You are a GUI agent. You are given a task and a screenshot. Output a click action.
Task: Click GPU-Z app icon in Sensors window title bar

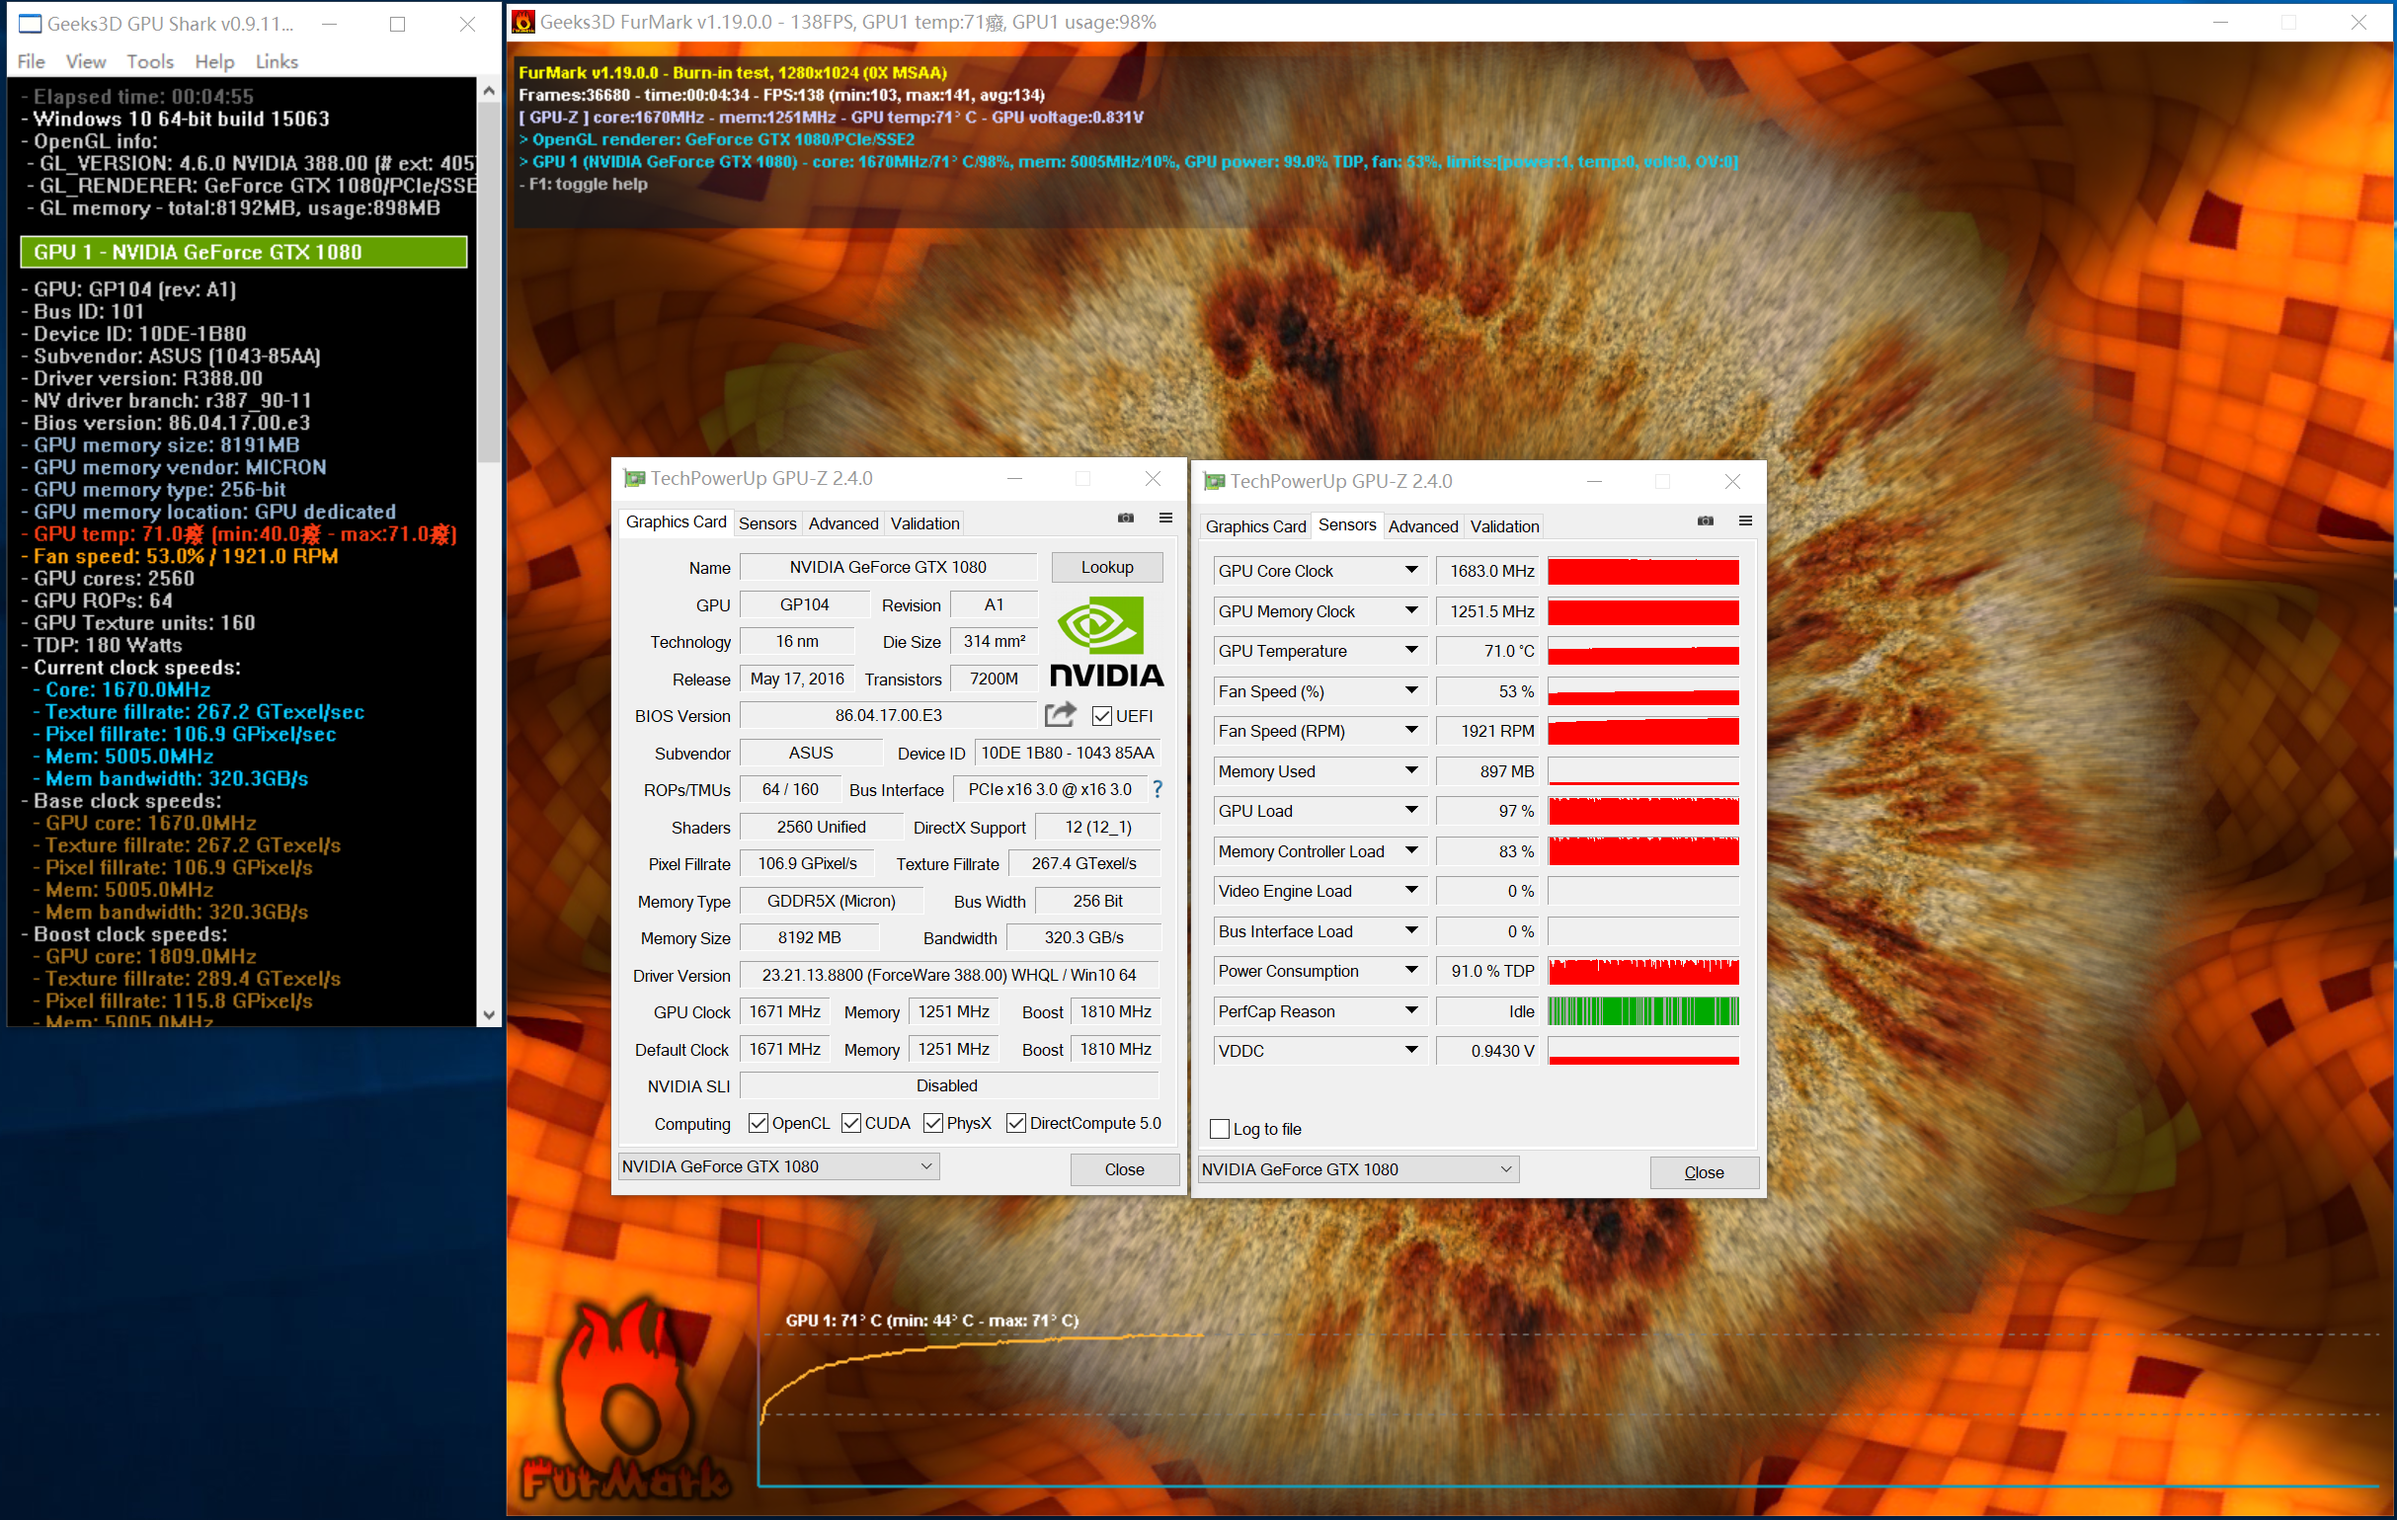click(1214, 482)
